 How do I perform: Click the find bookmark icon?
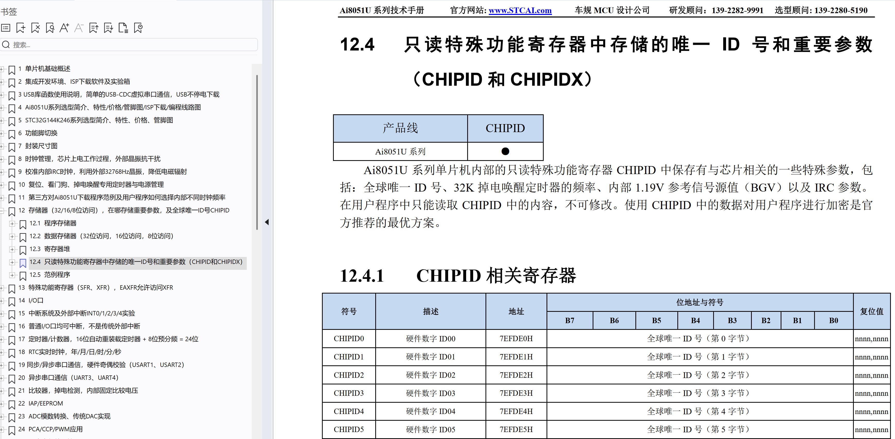point(50,28)
